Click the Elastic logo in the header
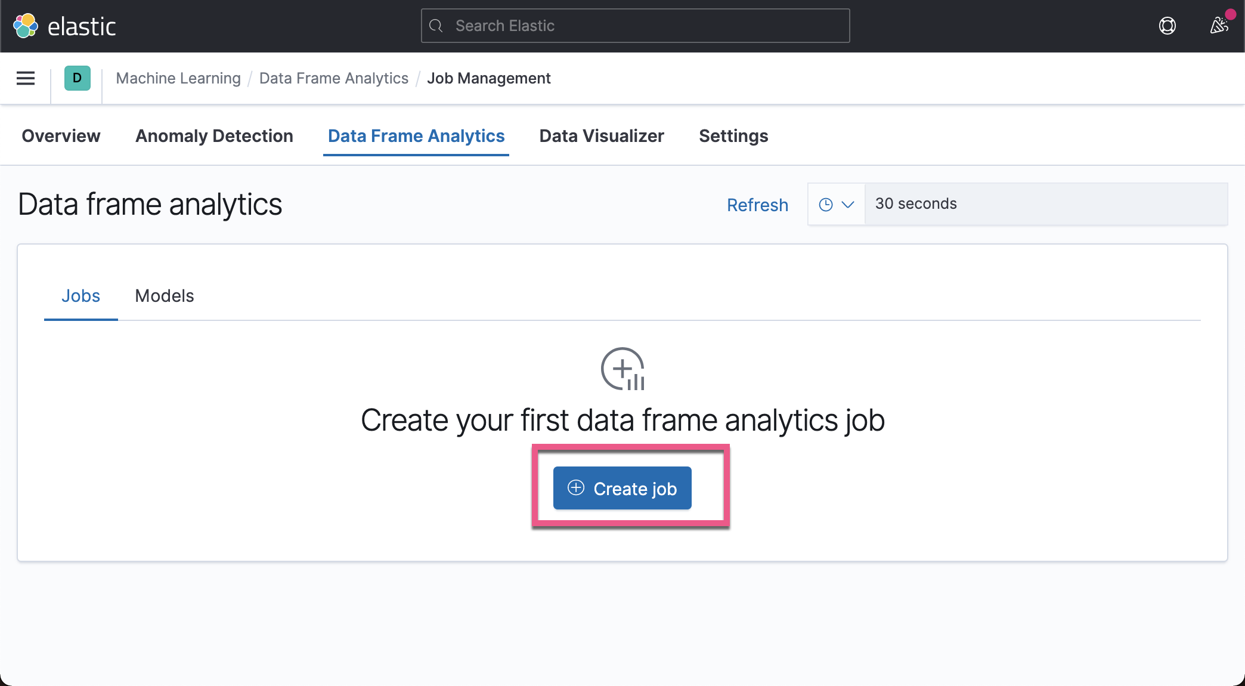This screenshot has height=686, width=1245. 25,25
